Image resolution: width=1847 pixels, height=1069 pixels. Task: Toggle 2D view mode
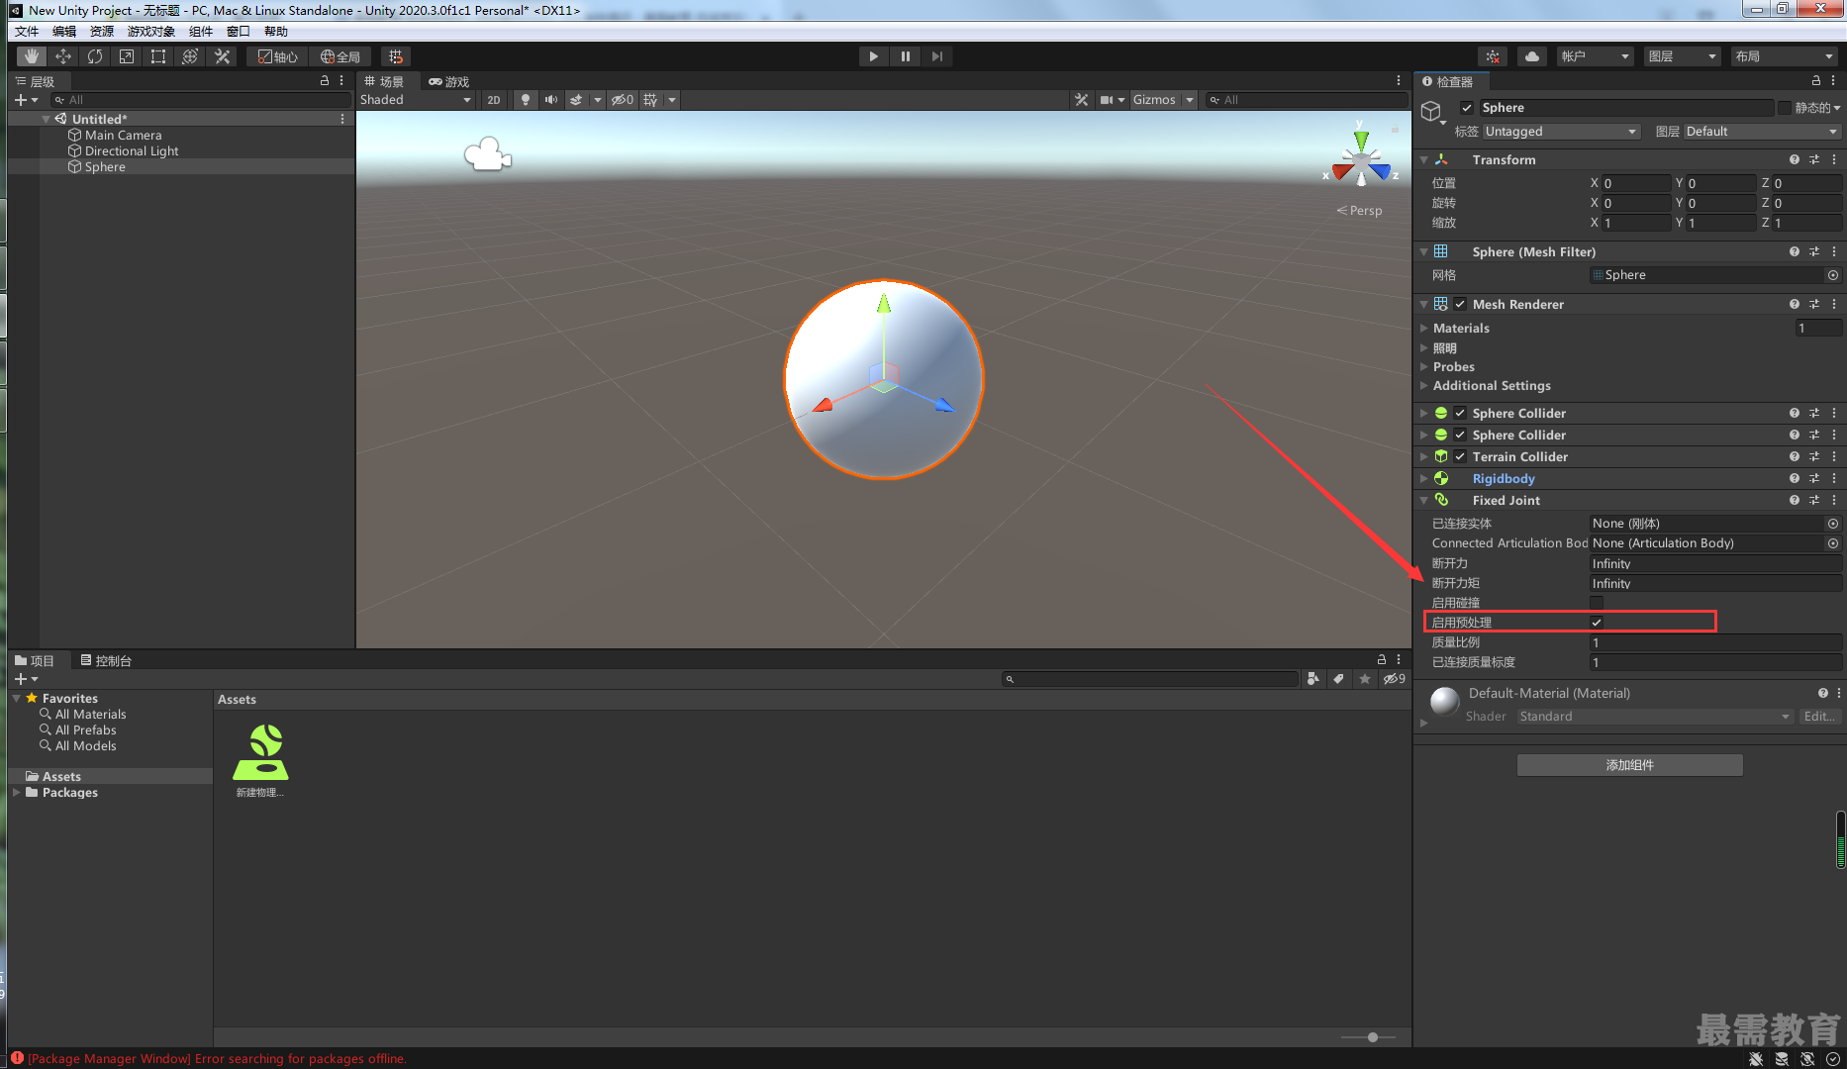point(494,100)
